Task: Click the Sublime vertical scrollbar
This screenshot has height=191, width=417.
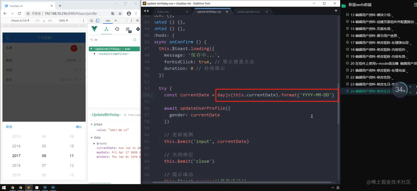Action: click(338, 103)
